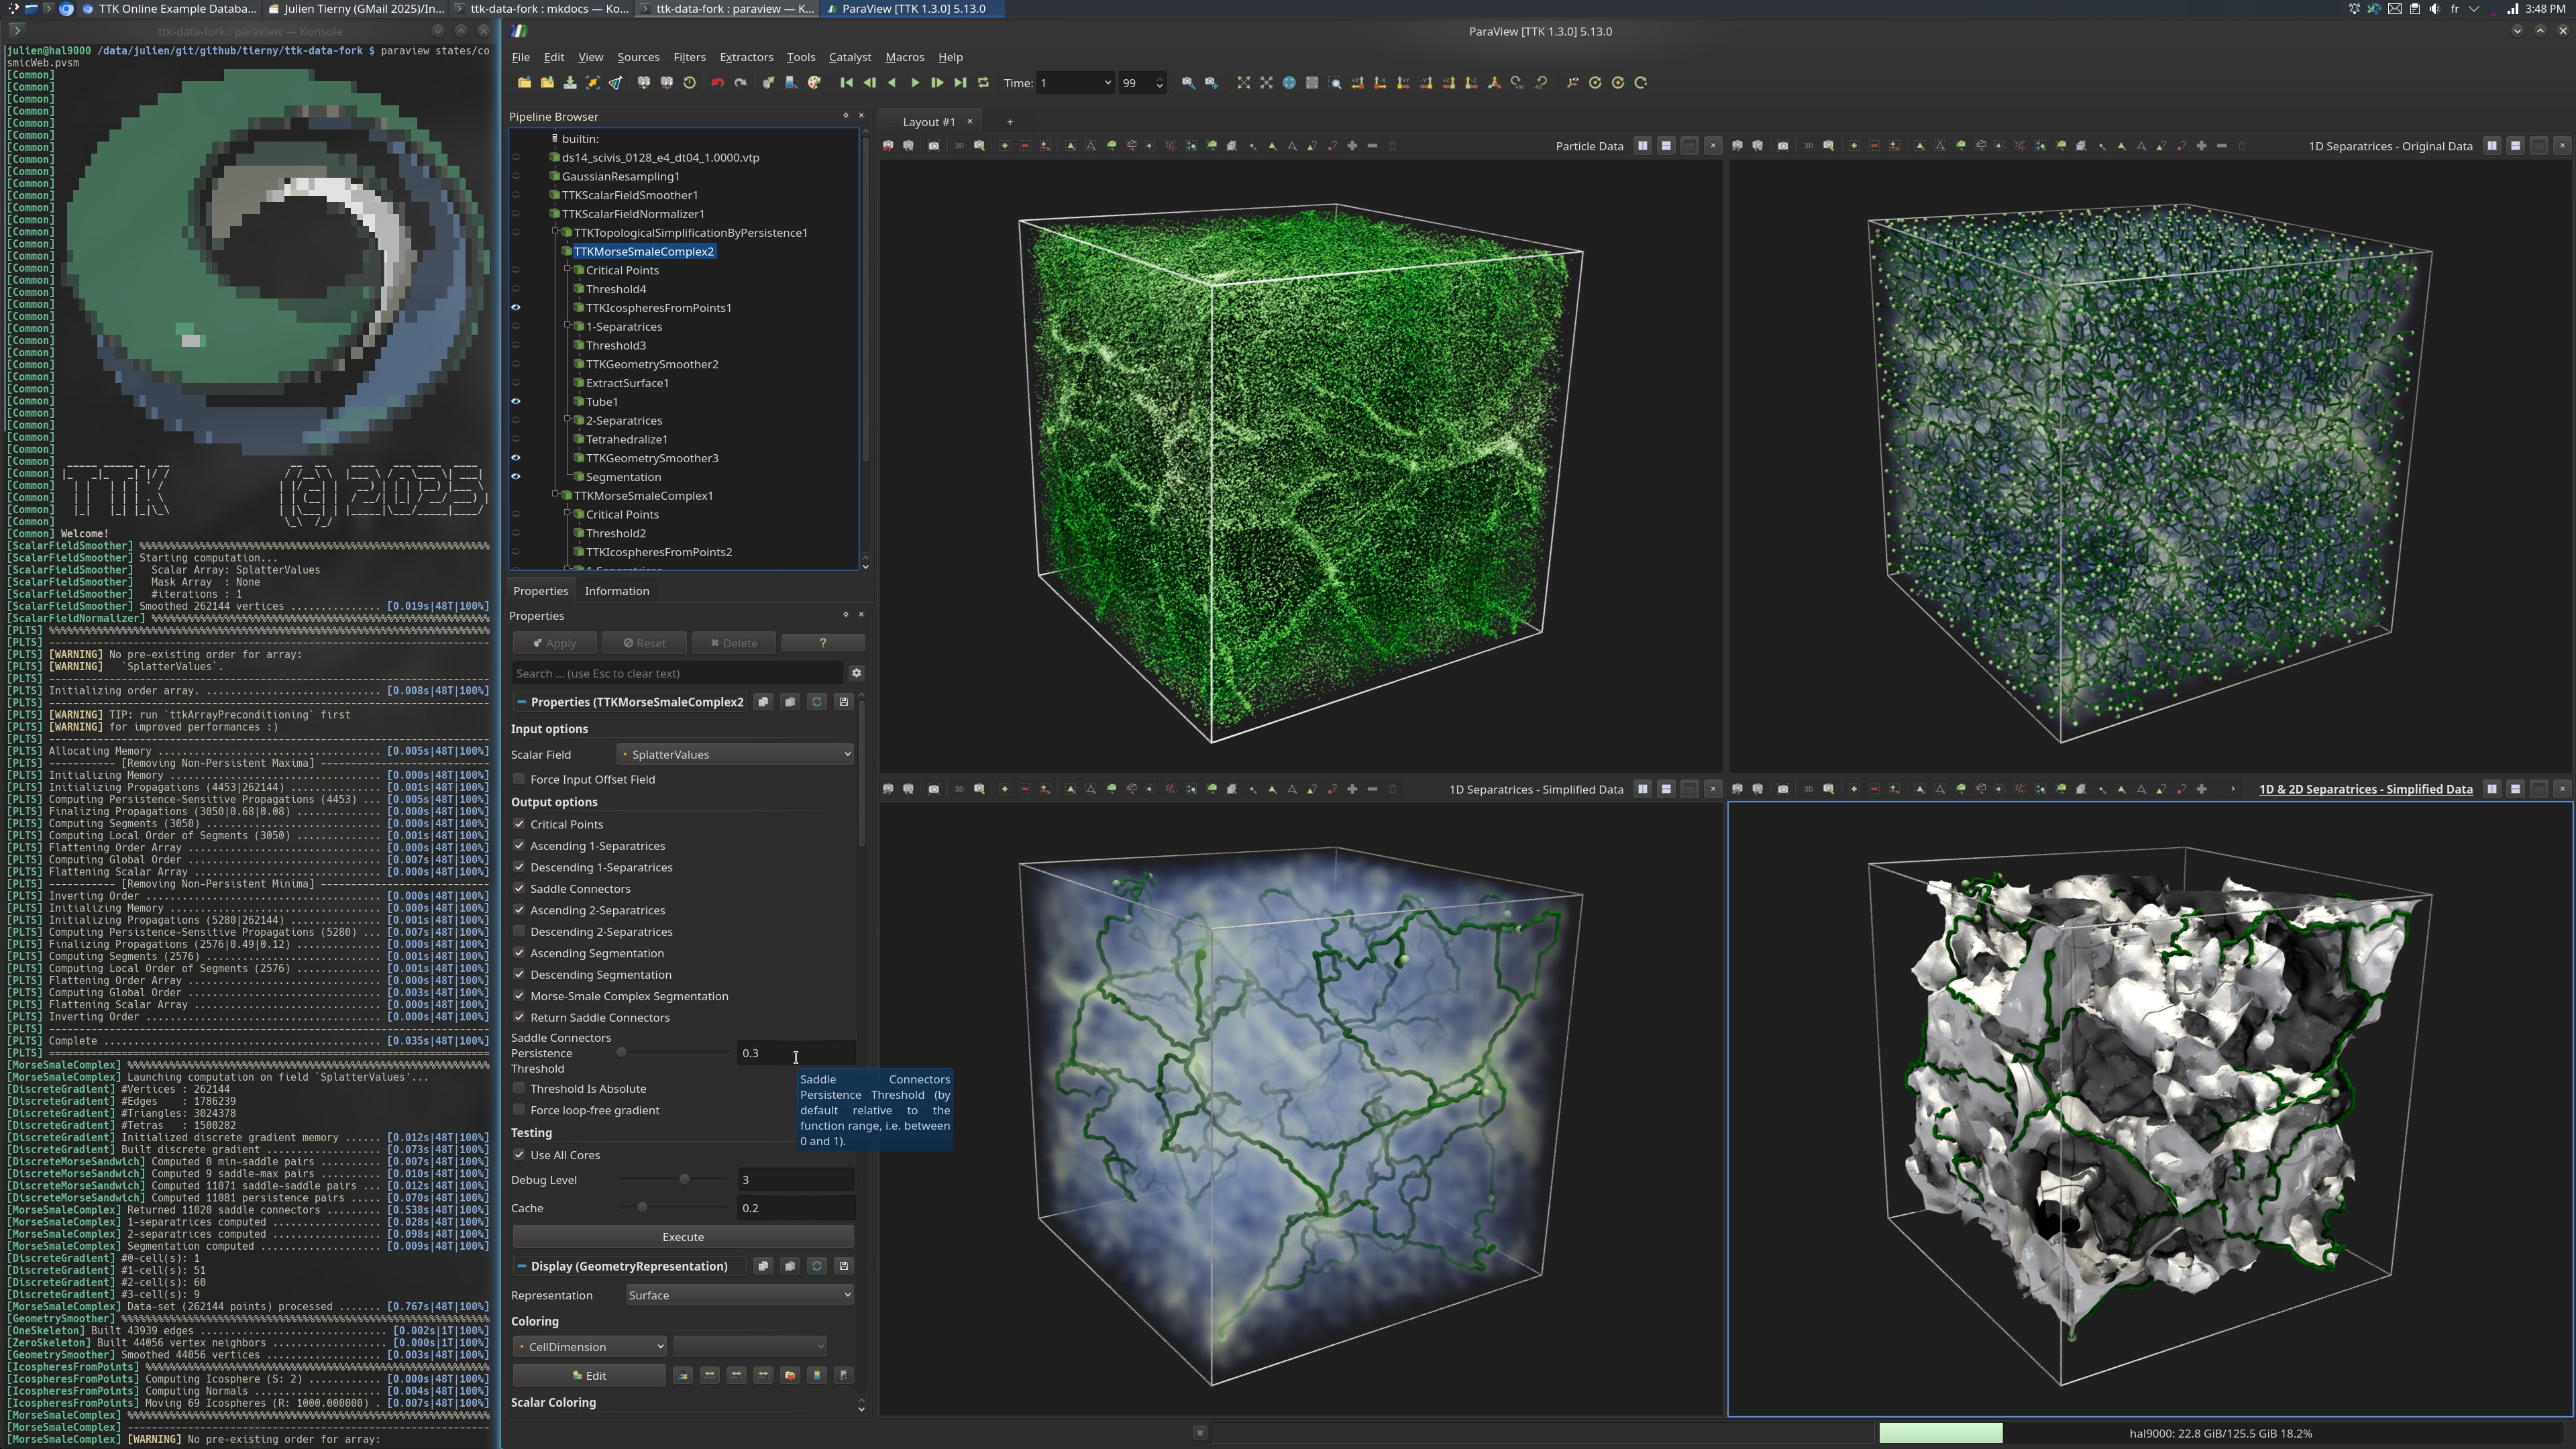Open the Catalyst menu

(850, 57)
